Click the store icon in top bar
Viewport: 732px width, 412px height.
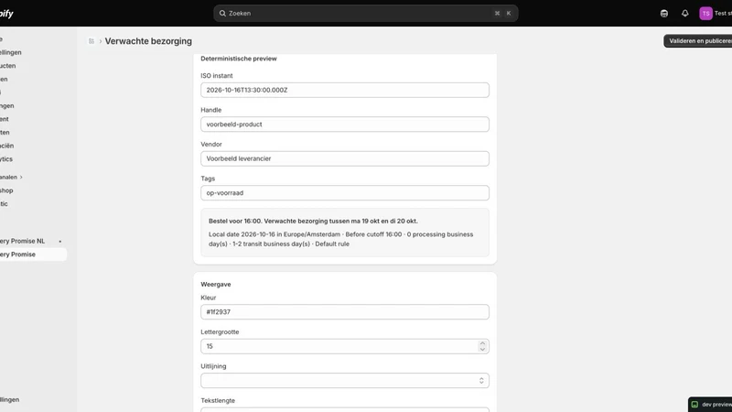click(x=664, y=13)
